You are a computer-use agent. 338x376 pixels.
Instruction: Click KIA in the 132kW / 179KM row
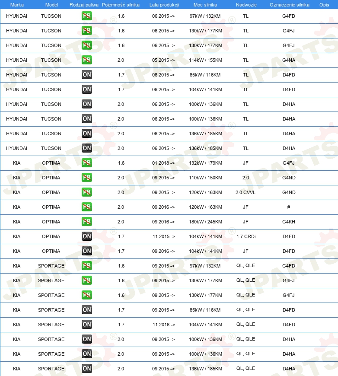(x=16, y=163)
